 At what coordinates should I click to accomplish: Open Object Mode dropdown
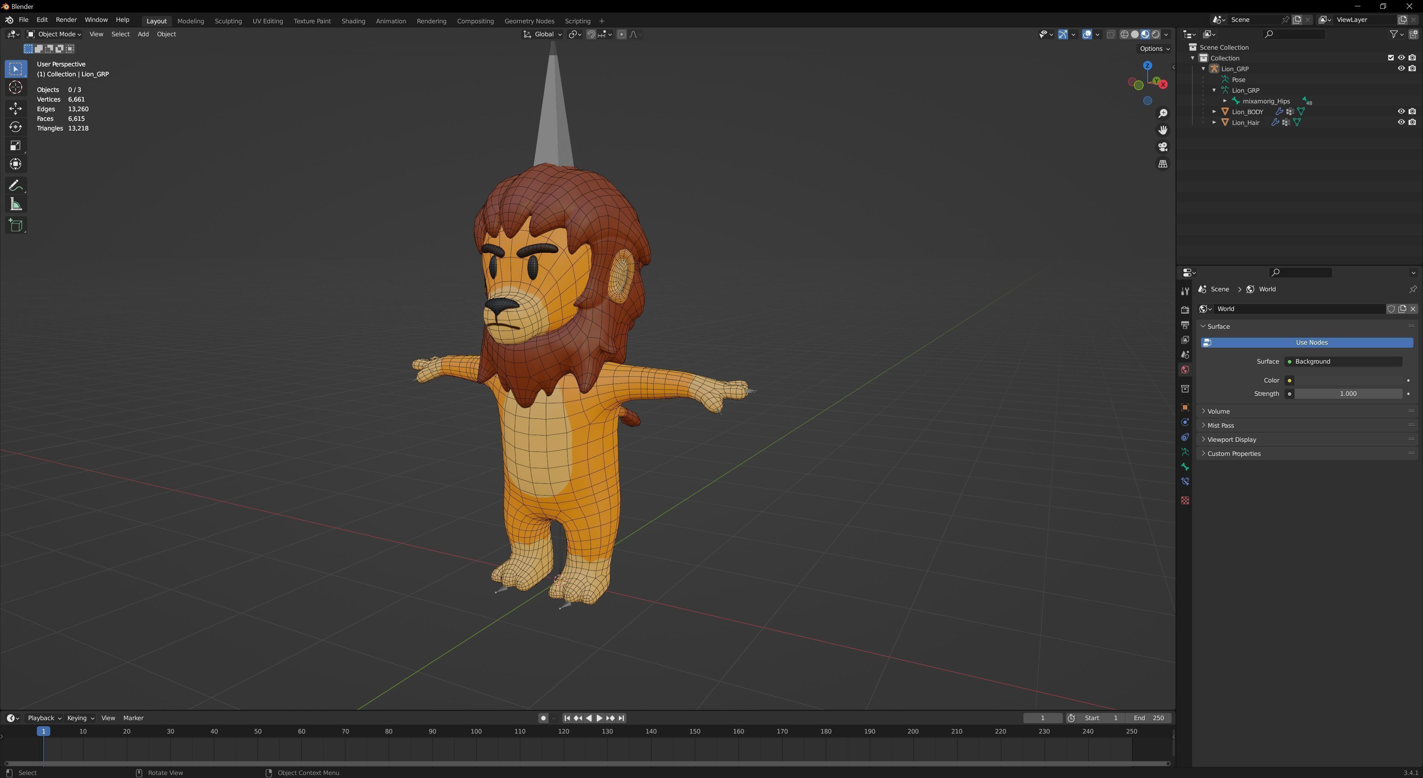(x=54, y=34)
